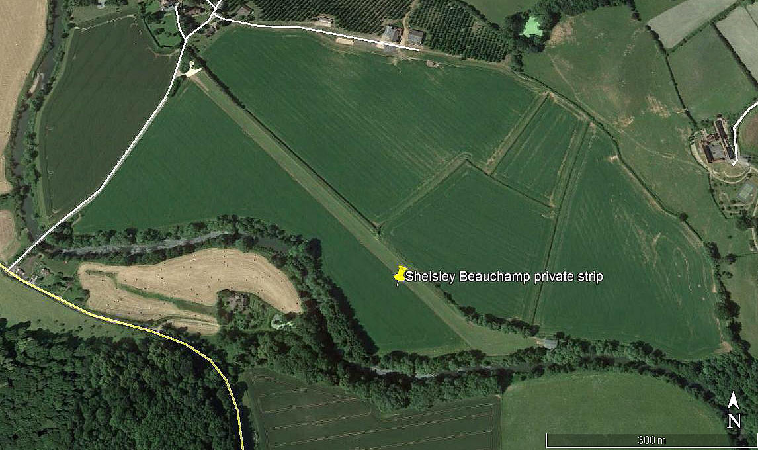Click the north arrow compass indicator
Image resolution: width=758 pixels, height=450 pixels.
(734, 410)
